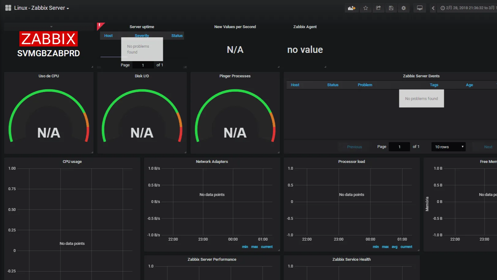Open the Free Memory graph panel title

488,162
